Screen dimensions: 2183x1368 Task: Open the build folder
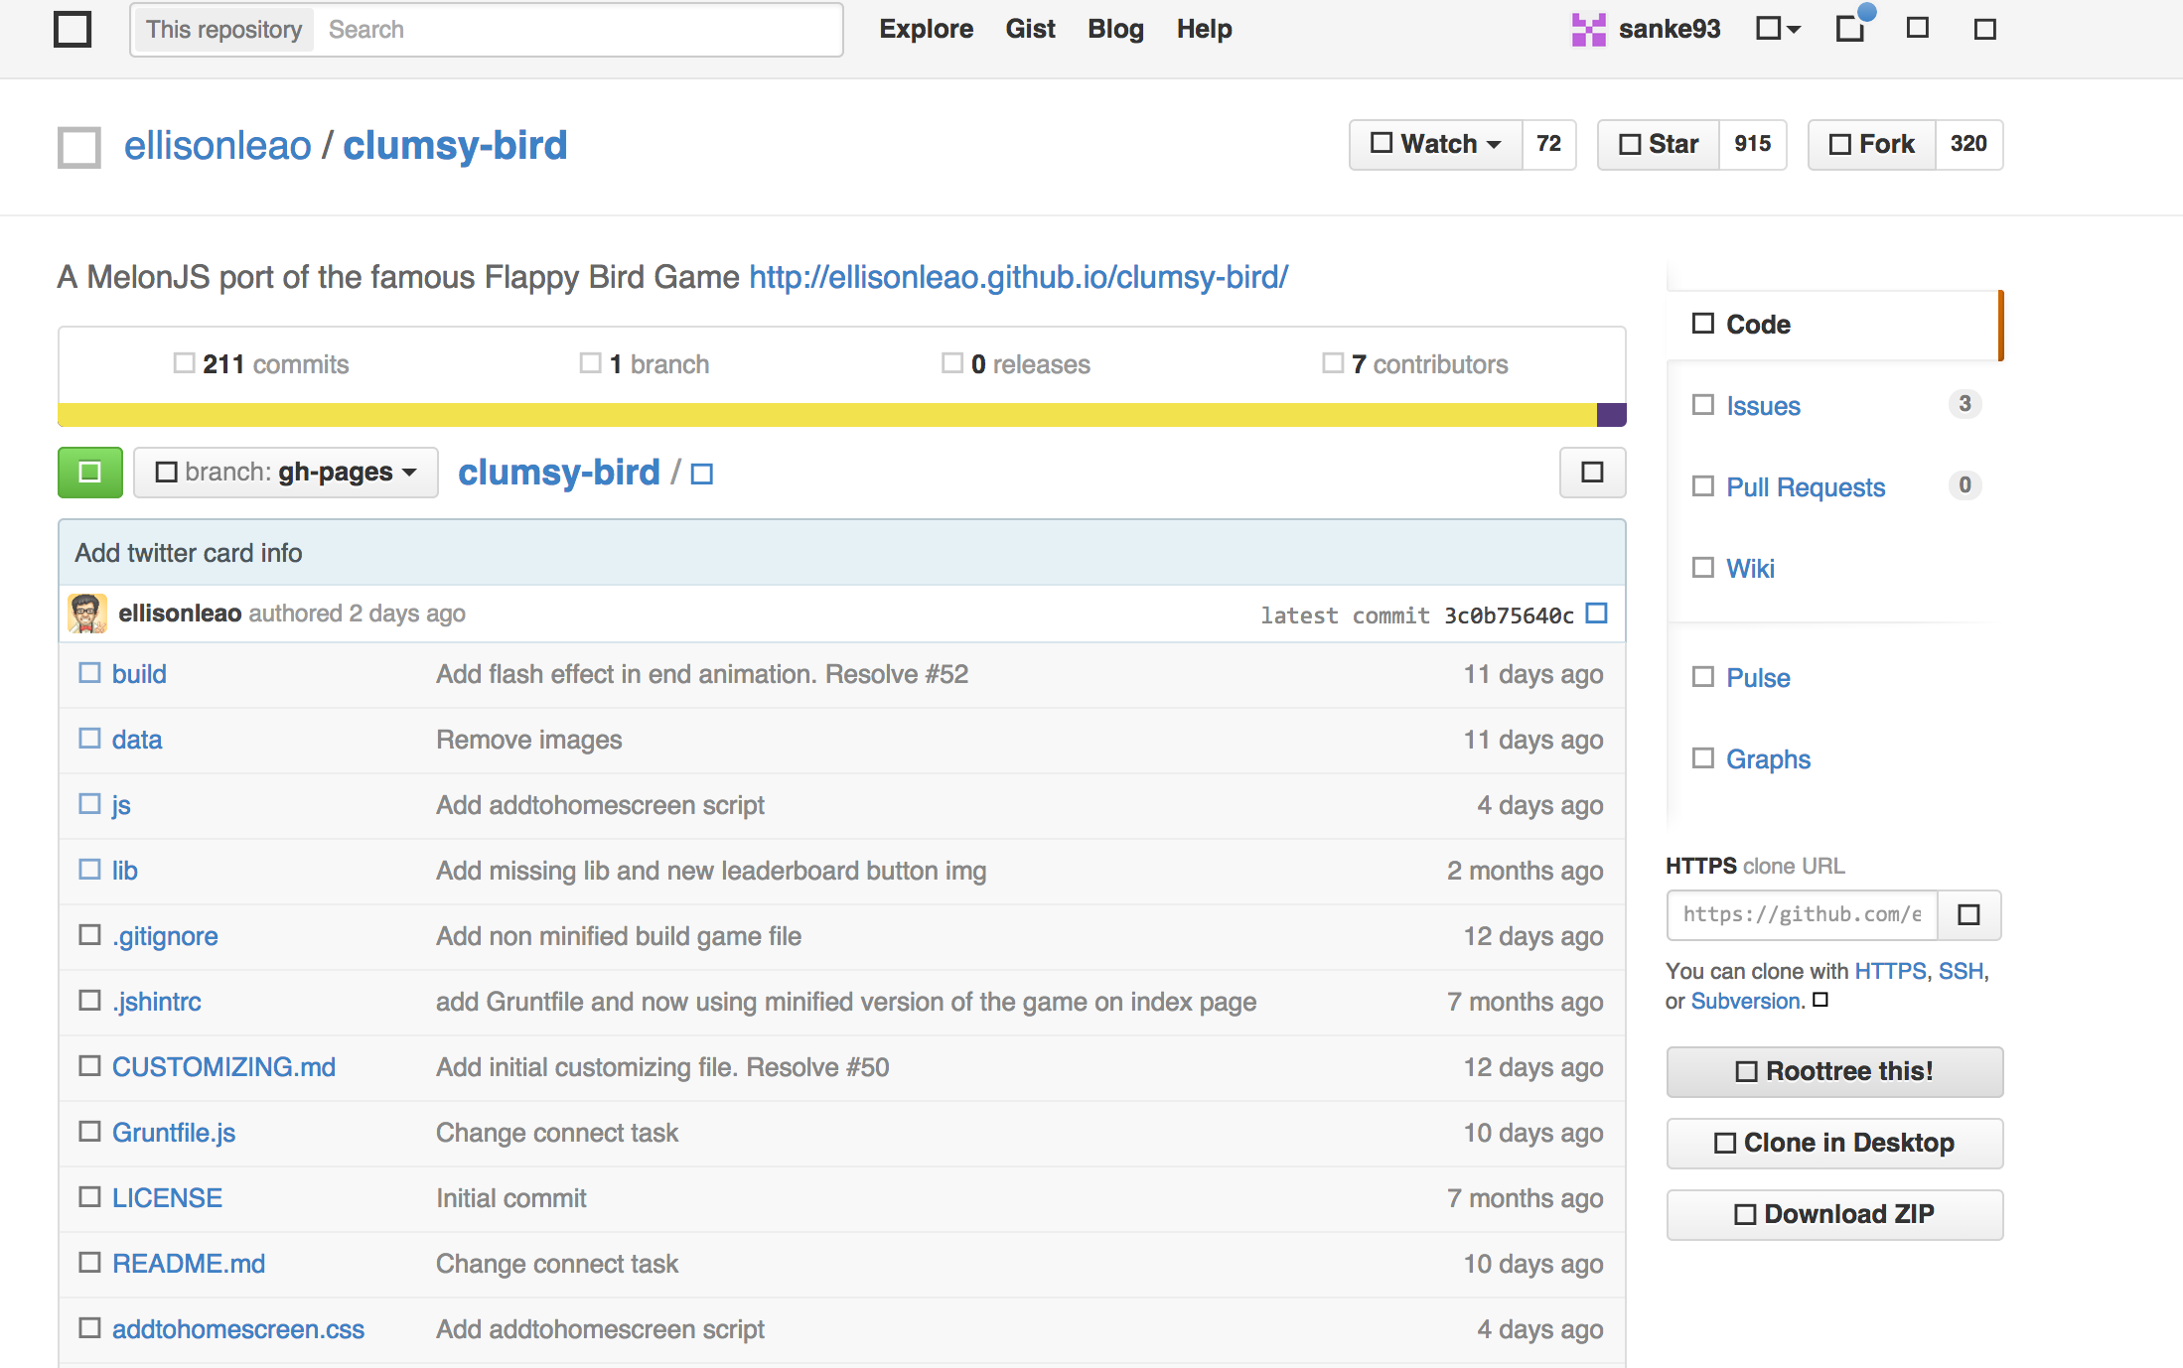138,674
